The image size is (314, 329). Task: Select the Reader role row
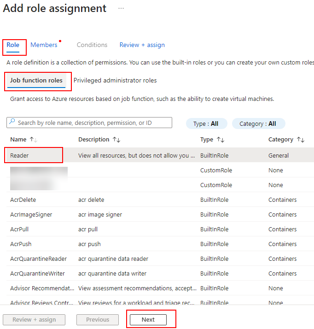coord(160,155)
